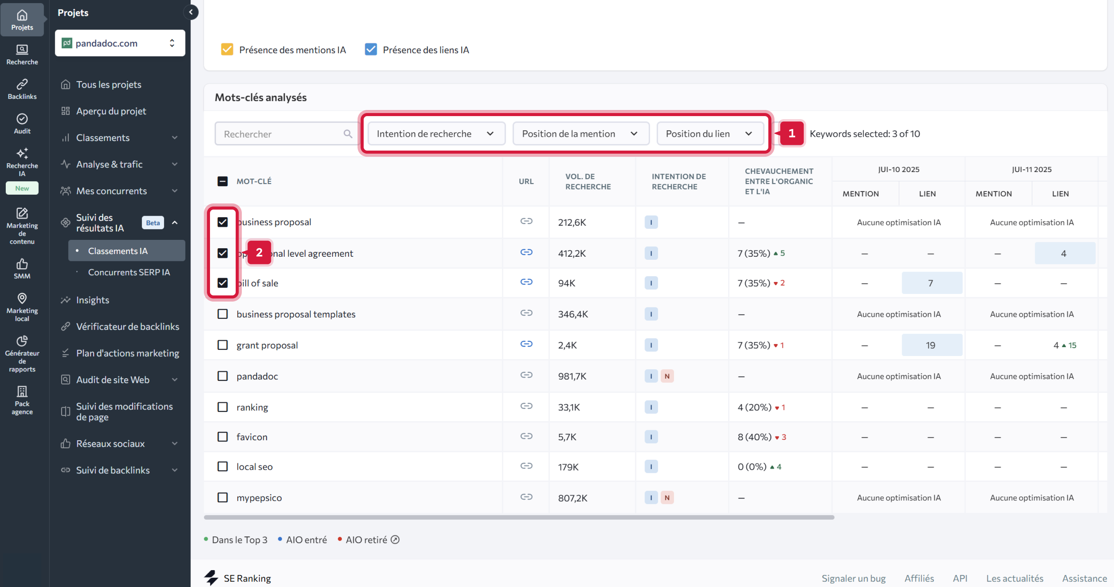Check the business proposal templates checkbox
This screenshot has width=1114, height=587.
tap(222, 314)
